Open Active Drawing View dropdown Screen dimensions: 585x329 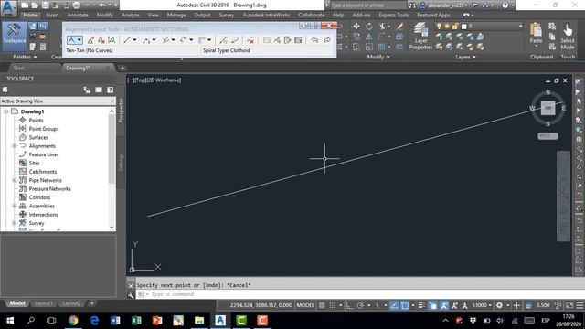coord(58,101)
